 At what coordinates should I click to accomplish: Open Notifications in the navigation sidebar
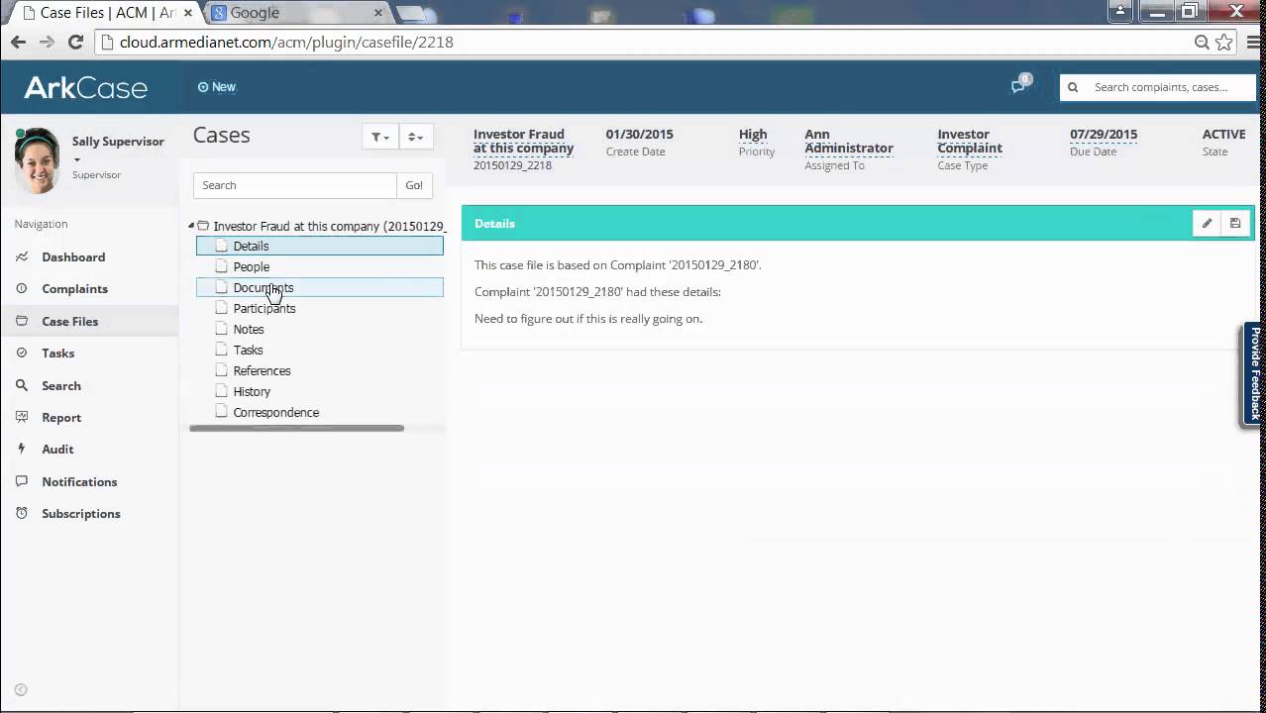click(79, 482)
